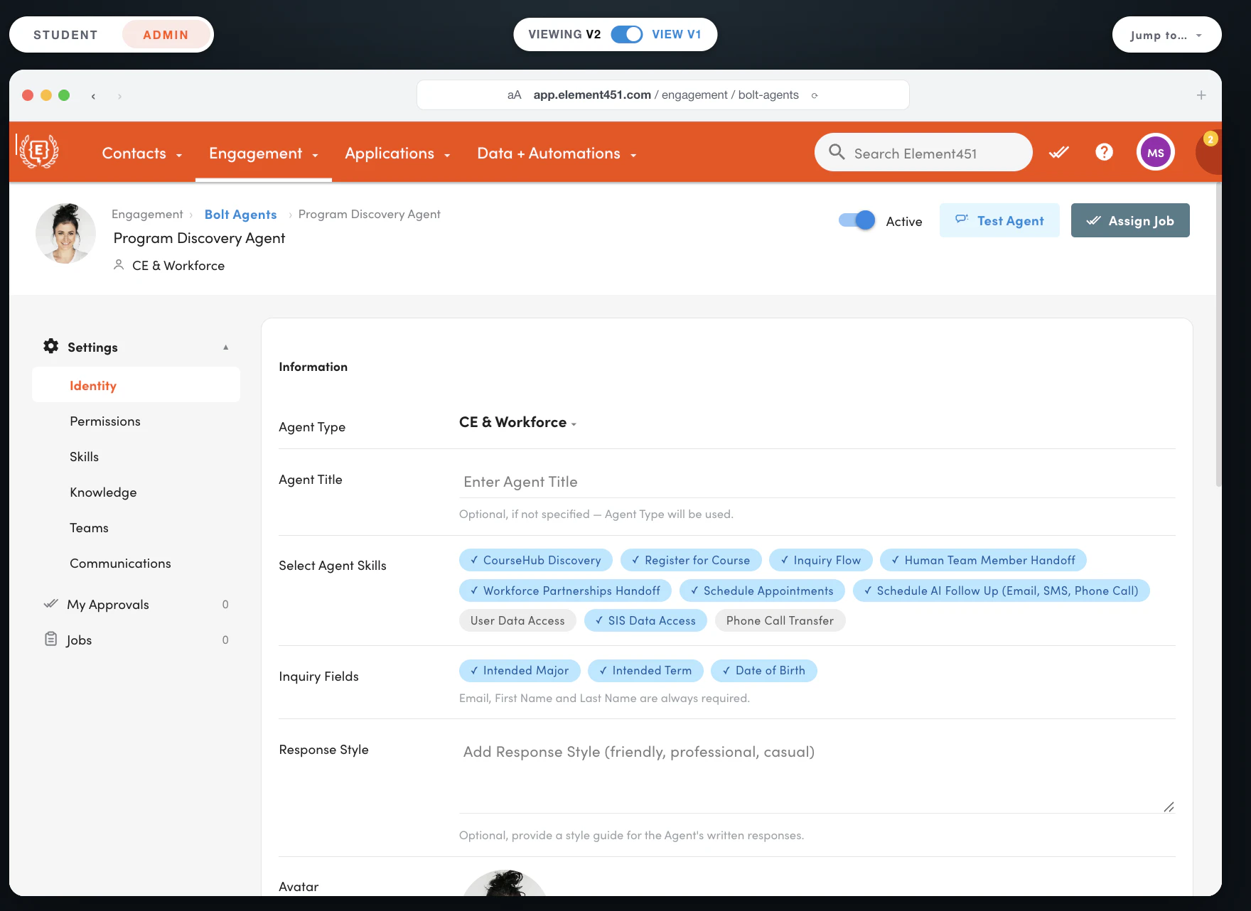1251x911 pixels.
Task: Deselect the Intended Term inquiry field
Action: (645, 671)
